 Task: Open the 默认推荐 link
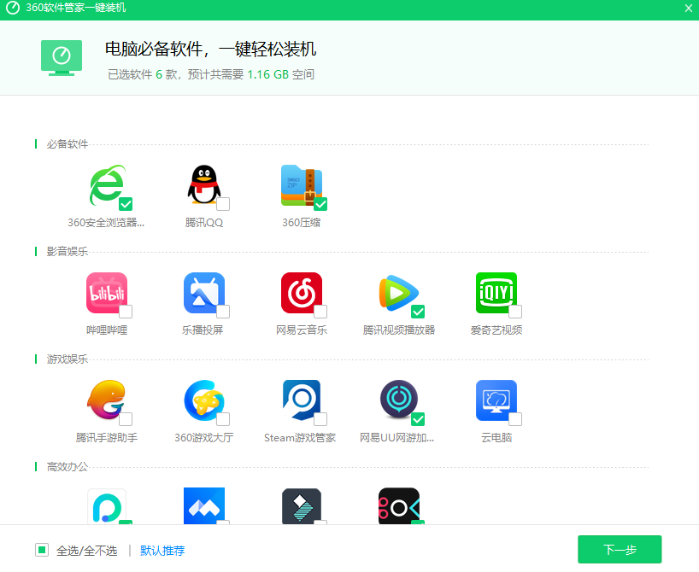(162, 551)
